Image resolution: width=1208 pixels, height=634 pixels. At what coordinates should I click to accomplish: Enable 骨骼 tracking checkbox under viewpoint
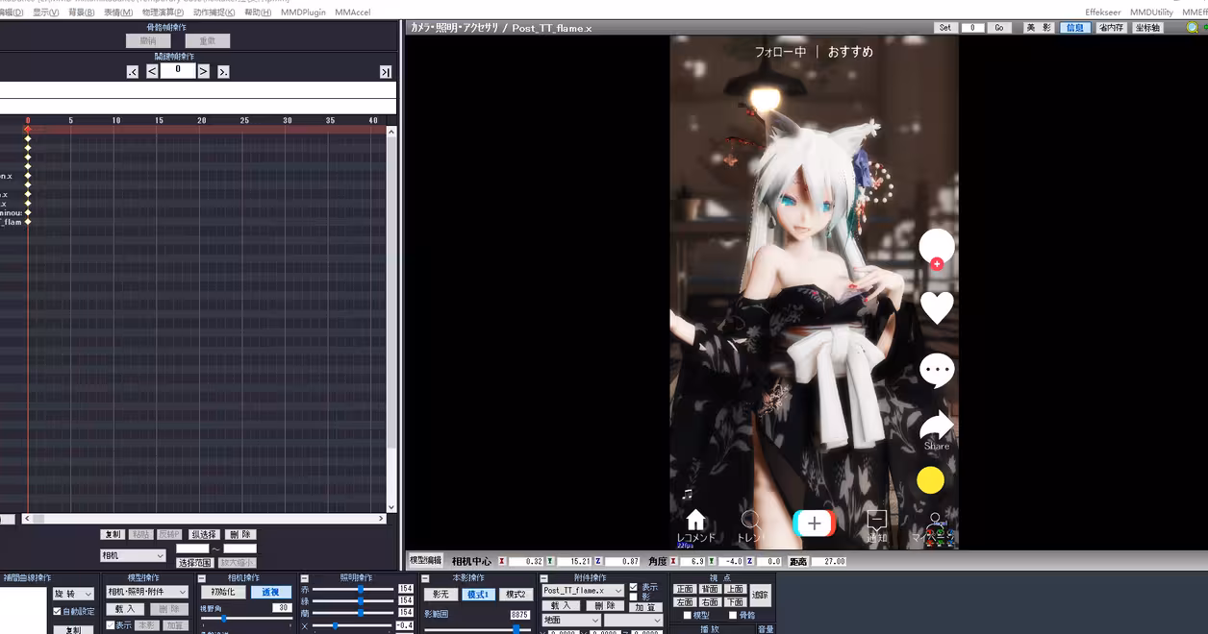[732, 615]
